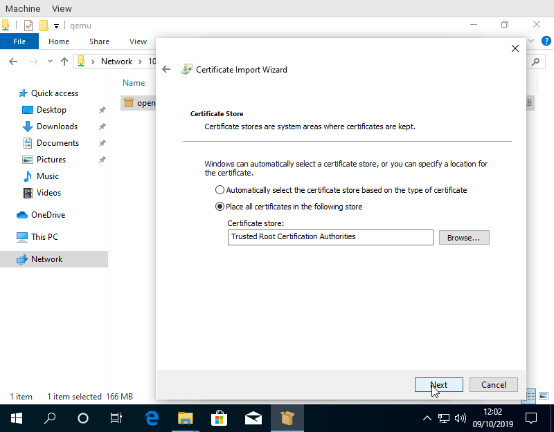Image resolution: width=554 pixels, height=432 pixels.
Task: Click the Task View taskbar icon
Action: click(x=116, y=418)
